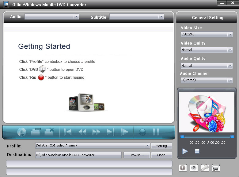Pause ripping with the pause toolbar icon
239x177 pixels.
(156, 132)
